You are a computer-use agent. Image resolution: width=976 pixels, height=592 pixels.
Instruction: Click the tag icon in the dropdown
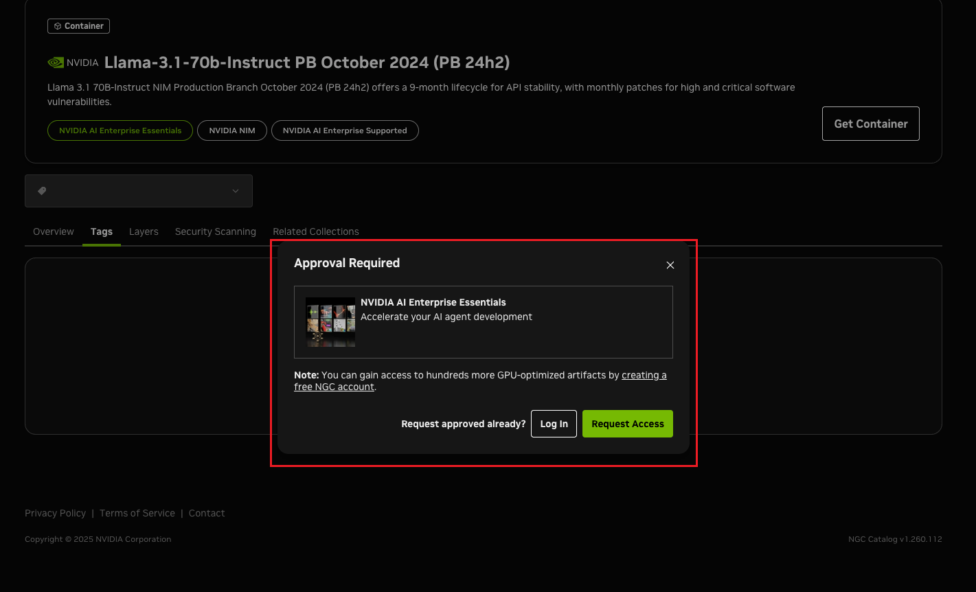pyautogui.click(x=42, y=191)
